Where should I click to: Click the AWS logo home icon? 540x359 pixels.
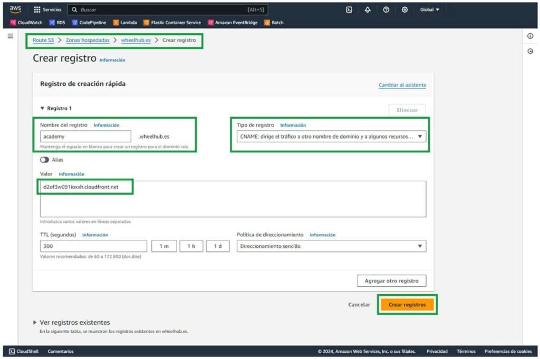15,9
